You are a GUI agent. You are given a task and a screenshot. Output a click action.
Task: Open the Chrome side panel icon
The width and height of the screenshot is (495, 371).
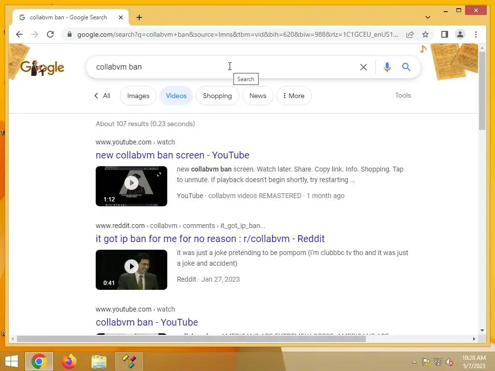click(x=445, y=34)
